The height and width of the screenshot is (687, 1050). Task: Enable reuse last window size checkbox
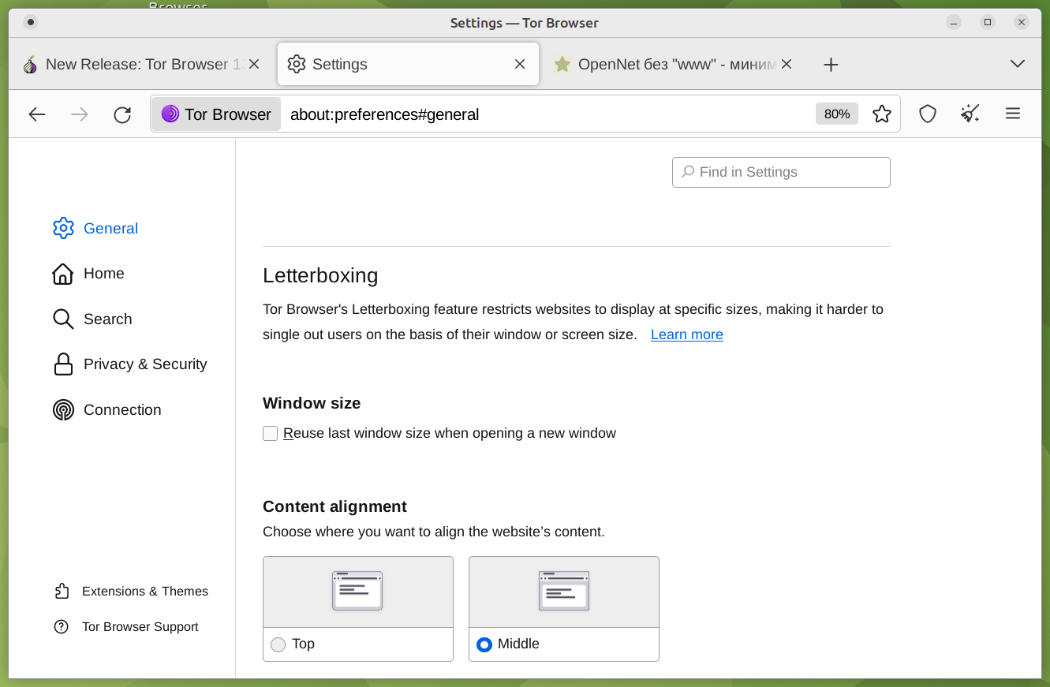pyautogui.click(x=271, y=433)
